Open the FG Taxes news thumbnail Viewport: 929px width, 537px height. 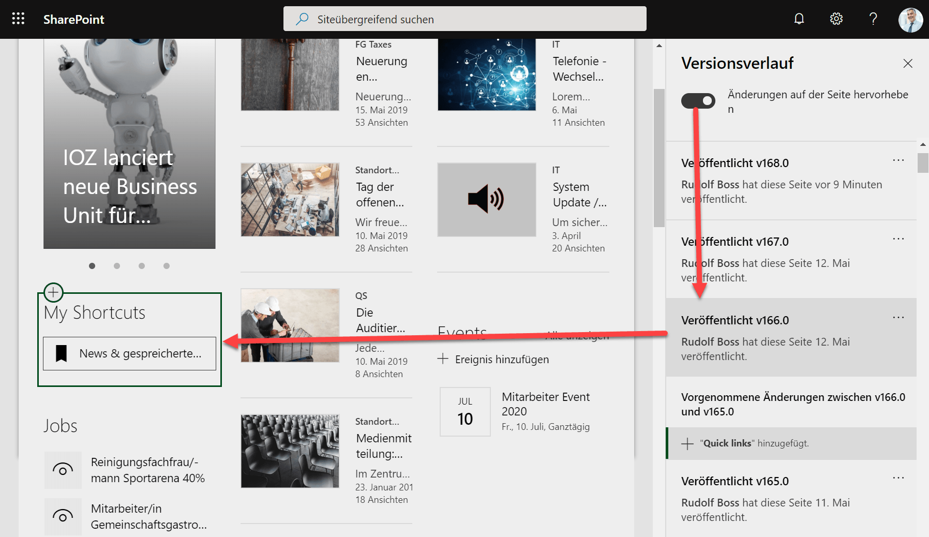tap(290, 74)
